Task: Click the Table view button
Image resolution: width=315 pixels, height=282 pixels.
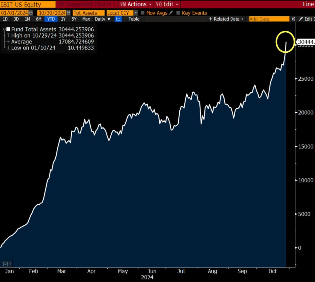Action: click(x=134, y=19)
